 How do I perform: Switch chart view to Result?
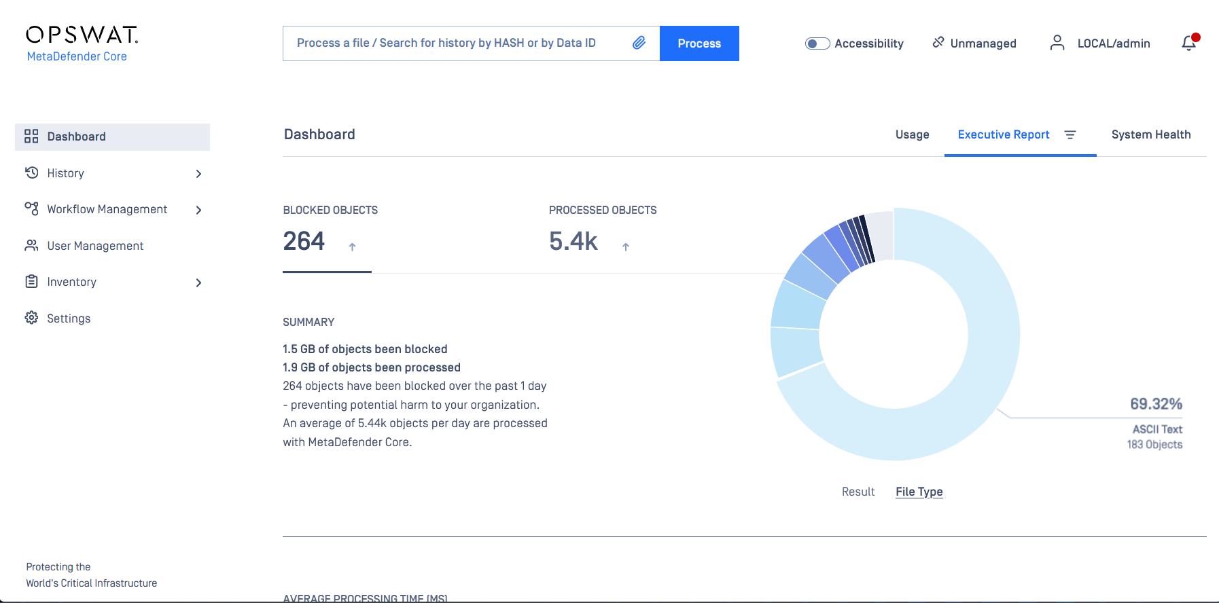coord(858,492)
